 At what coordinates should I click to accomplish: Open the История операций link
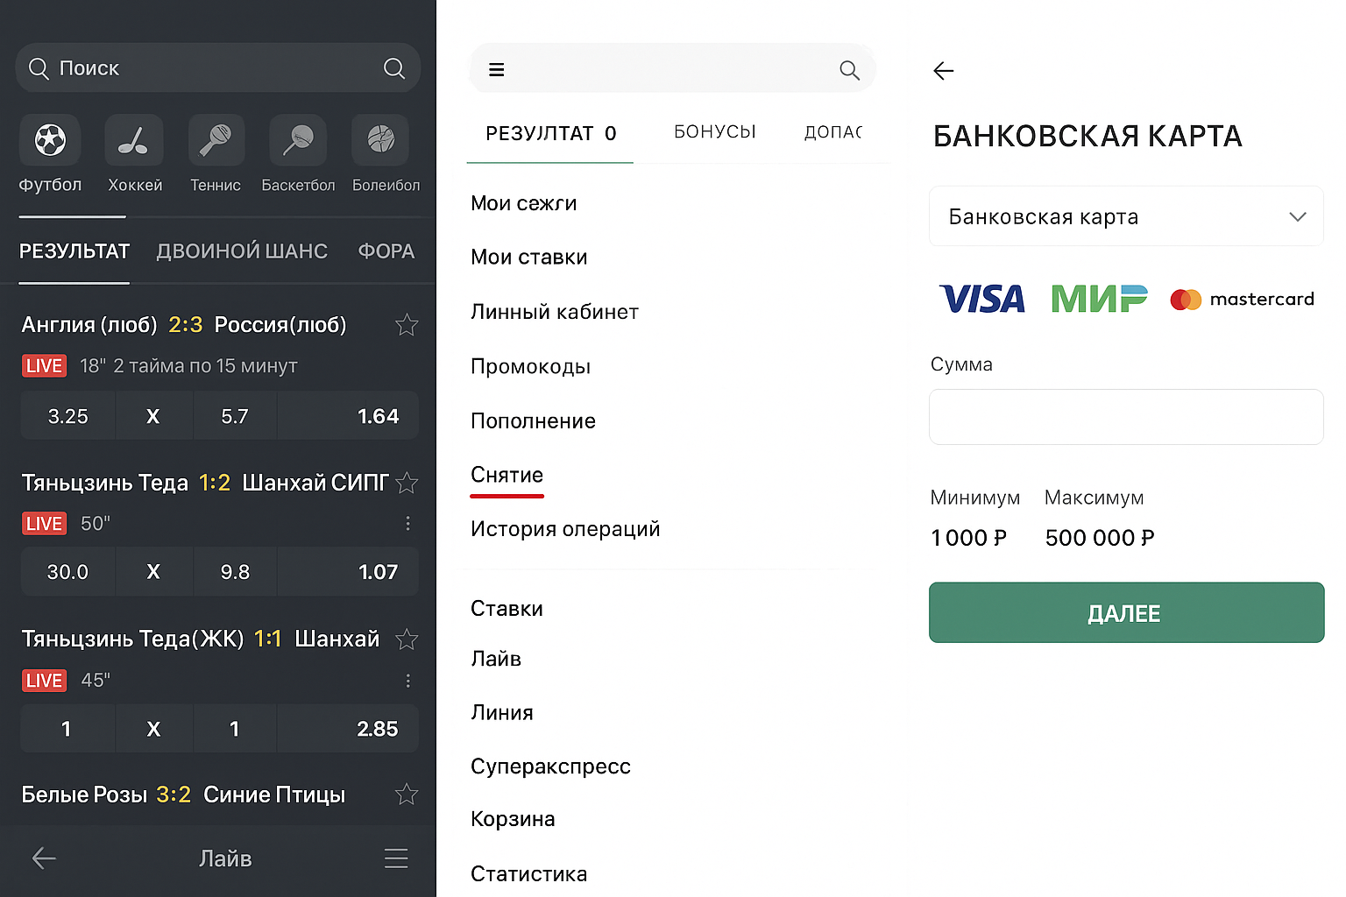coord(565,529)
